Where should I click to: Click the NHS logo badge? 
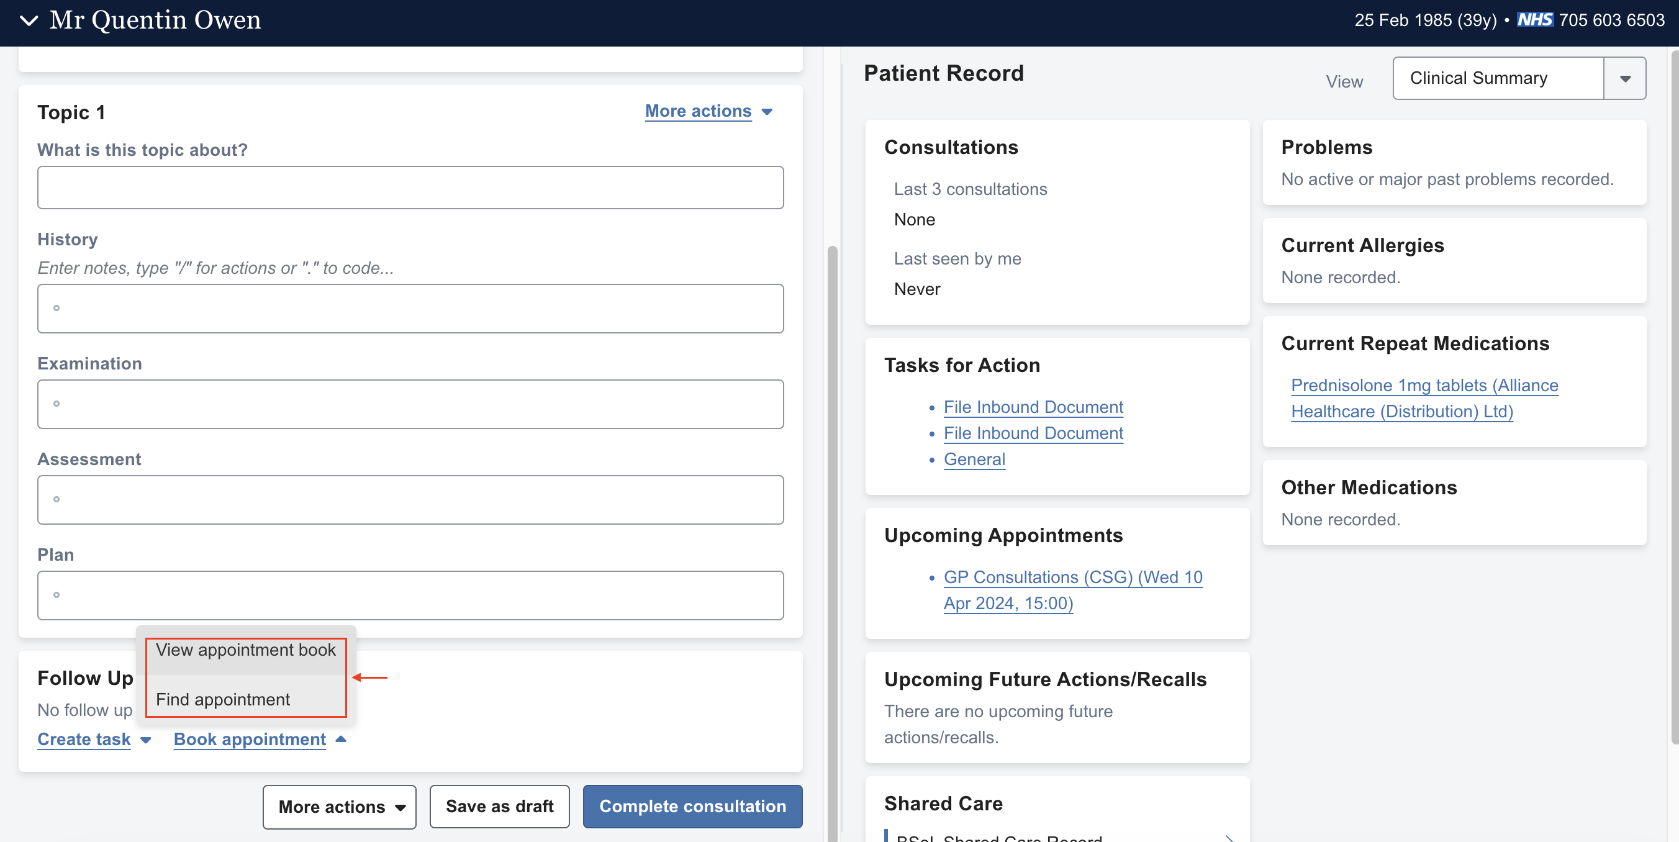1534,20
